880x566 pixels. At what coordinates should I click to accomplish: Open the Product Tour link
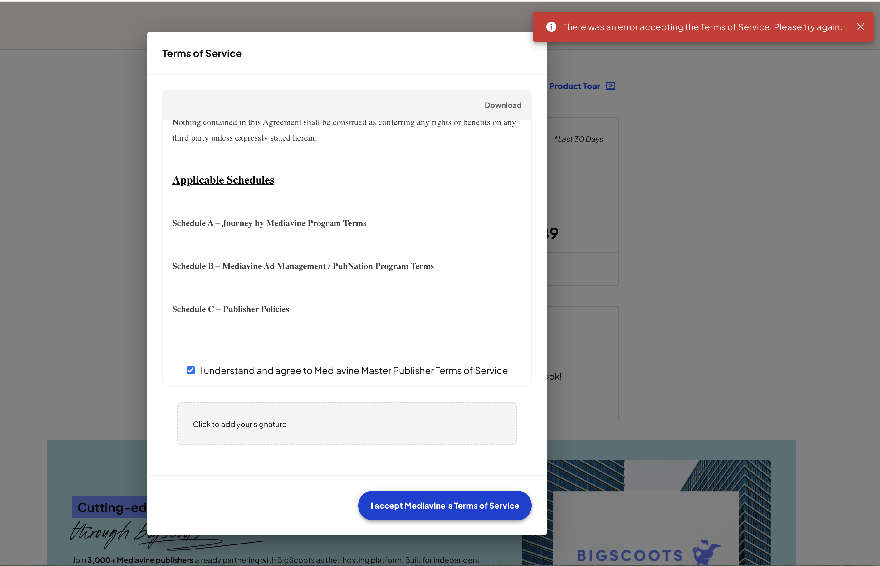pos(574,86)
